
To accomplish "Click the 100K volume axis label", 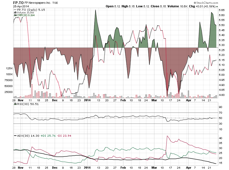I will [9, 74].
